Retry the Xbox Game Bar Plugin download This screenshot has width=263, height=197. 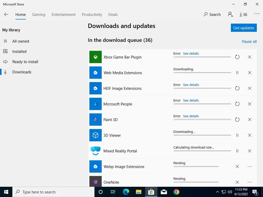[x=237, y=57]
